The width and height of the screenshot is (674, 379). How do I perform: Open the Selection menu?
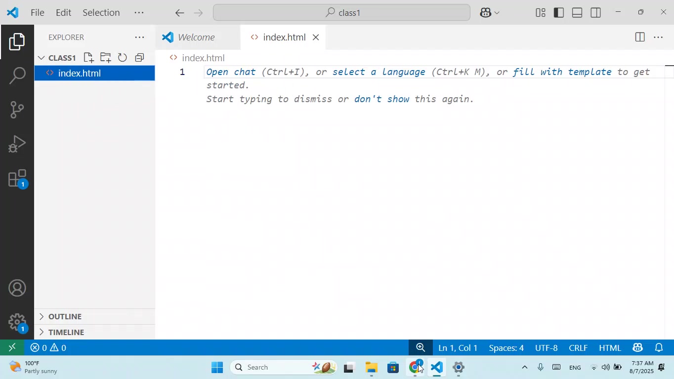(101, 13)
